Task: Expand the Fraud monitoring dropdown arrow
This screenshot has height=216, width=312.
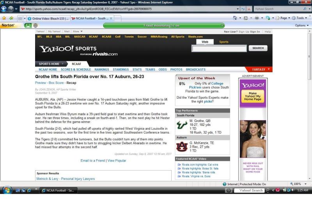Action: tap(222, 25)
